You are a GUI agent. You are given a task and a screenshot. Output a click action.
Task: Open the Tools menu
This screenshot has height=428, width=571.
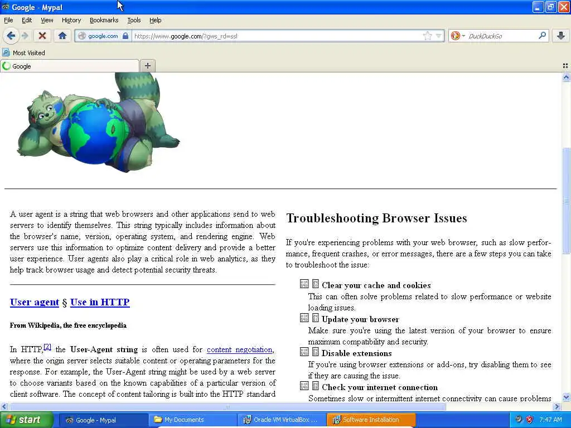(134, 20)
